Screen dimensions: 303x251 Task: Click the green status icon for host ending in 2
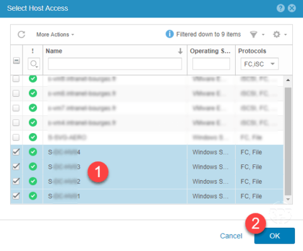point(33,181)
